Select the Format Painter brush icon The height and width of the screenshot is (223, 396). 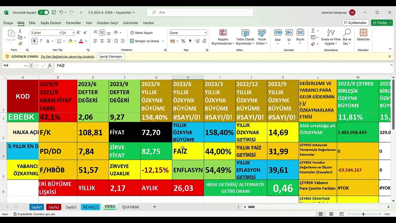(20, 44)
